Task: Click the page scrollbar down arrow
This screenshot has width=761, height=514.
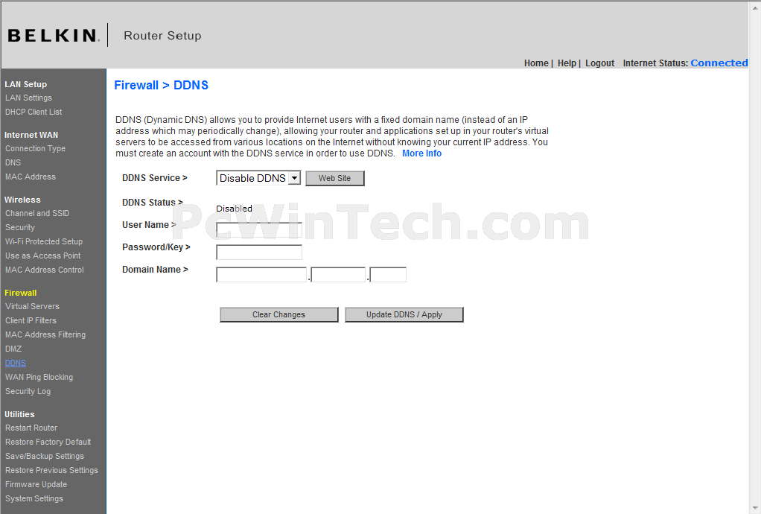Action: [x=755, y=508]
